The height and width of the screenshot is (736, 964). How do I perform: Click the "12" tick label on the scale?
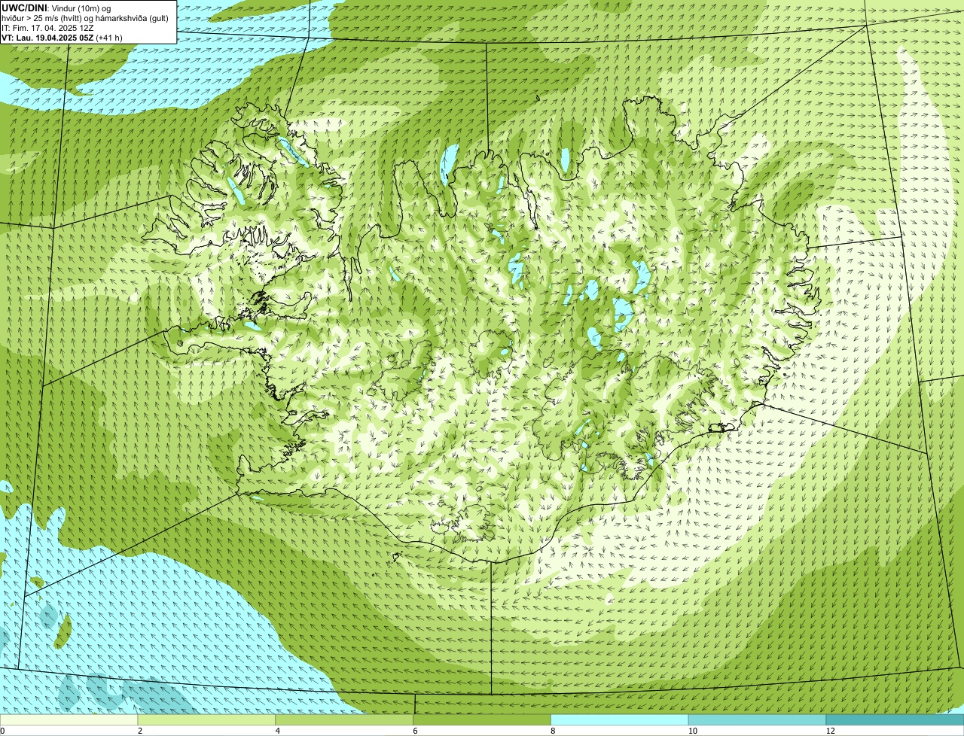(x=830, y=731)
